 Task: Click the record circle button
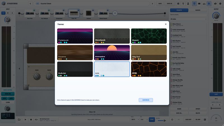coord(172,120)
